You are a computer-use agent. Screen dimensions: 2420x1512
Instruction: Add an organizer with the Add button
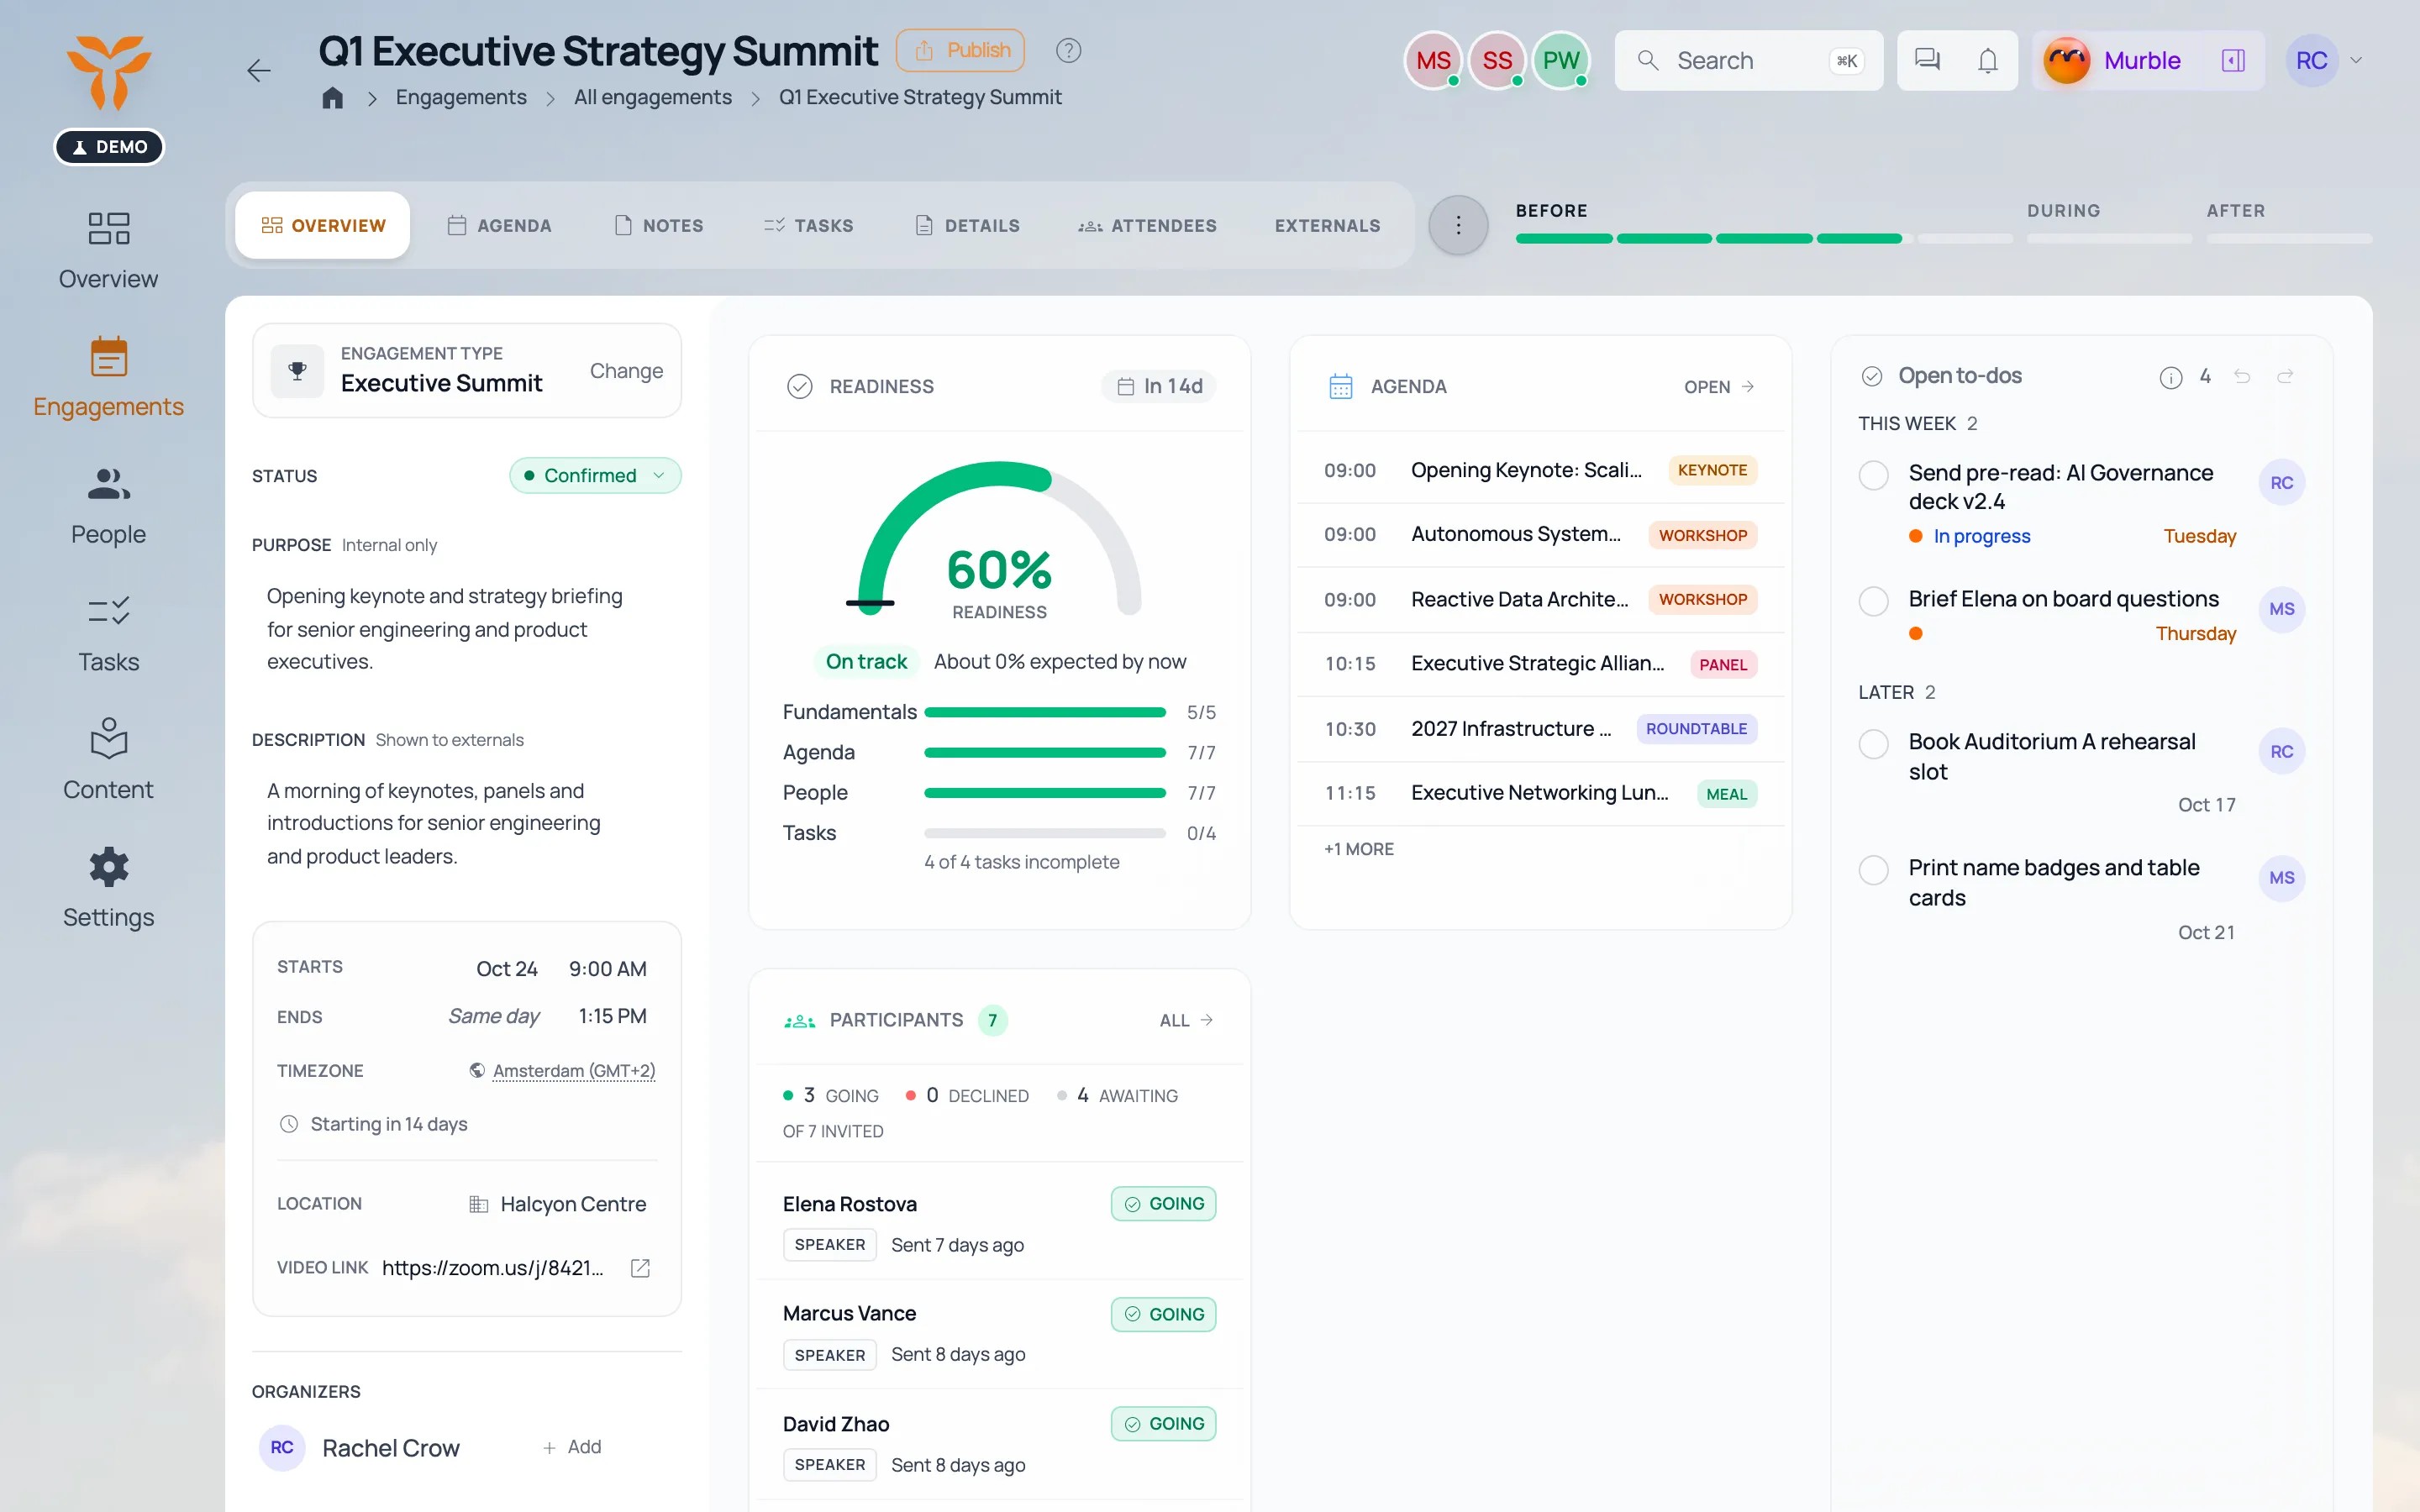(572, 1447)
